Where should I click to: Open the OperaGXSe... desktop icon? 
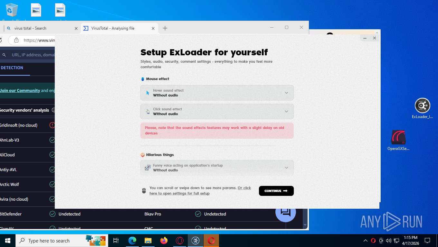(398, 140)
